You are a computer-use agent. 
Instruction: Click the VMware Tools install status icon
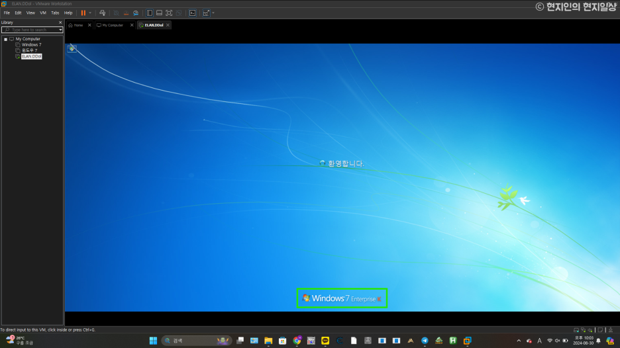pyautogui.click(x=611, y=330)
